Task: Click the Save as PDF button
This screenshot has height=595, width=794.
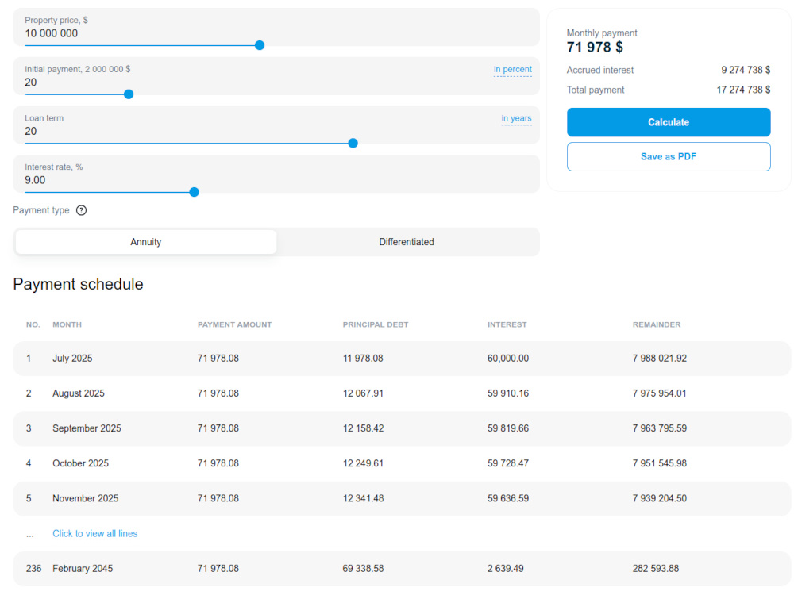Action: pos(669,157)
